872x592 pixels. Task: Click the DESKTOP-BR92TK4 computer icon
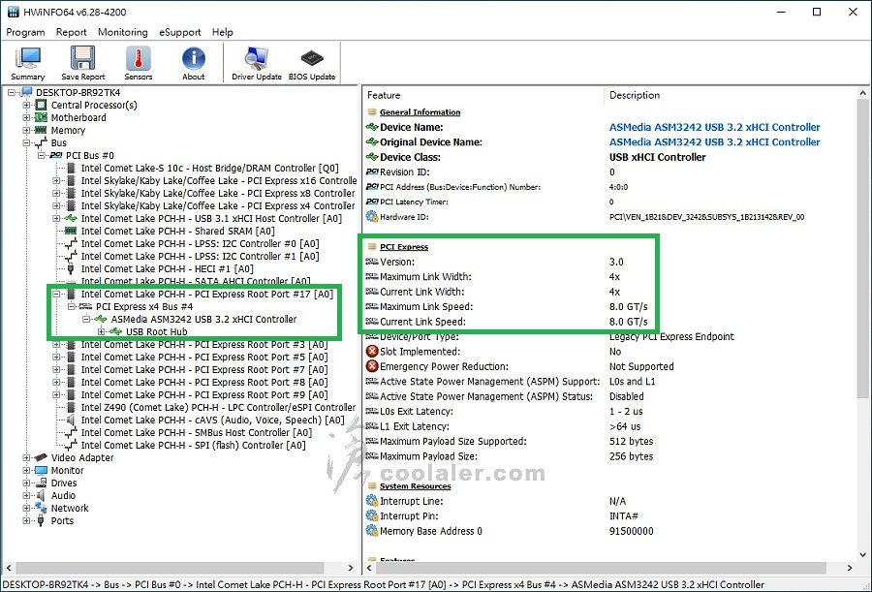point(26,92)
